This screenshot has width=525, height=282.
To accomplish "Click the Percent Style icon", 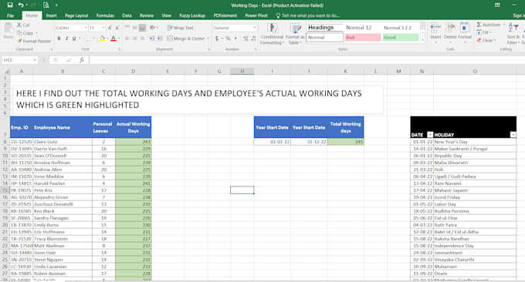I will [228, 39].
